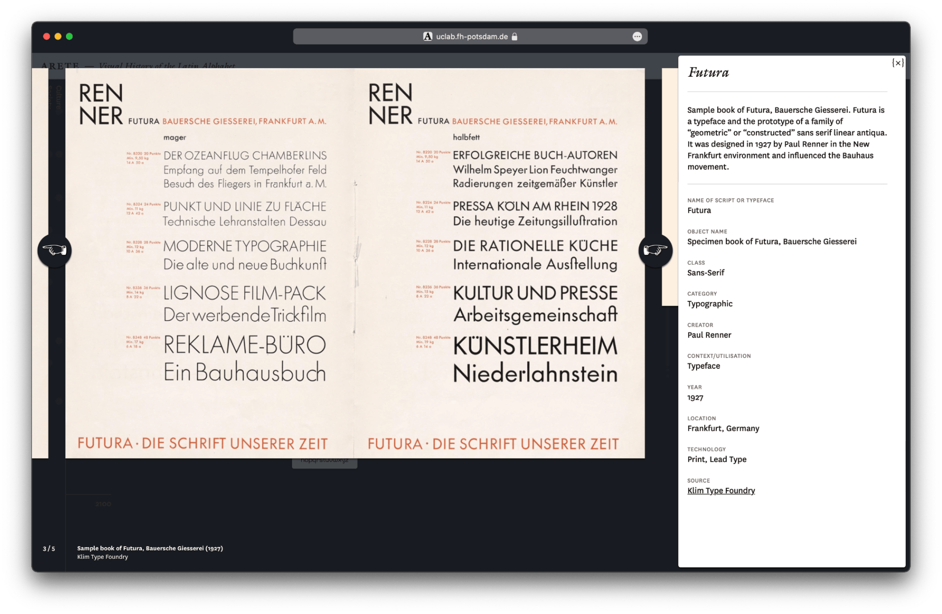Open the address bar more options button
The width and height of the screenshot is (942, 614).
[637, 37]
